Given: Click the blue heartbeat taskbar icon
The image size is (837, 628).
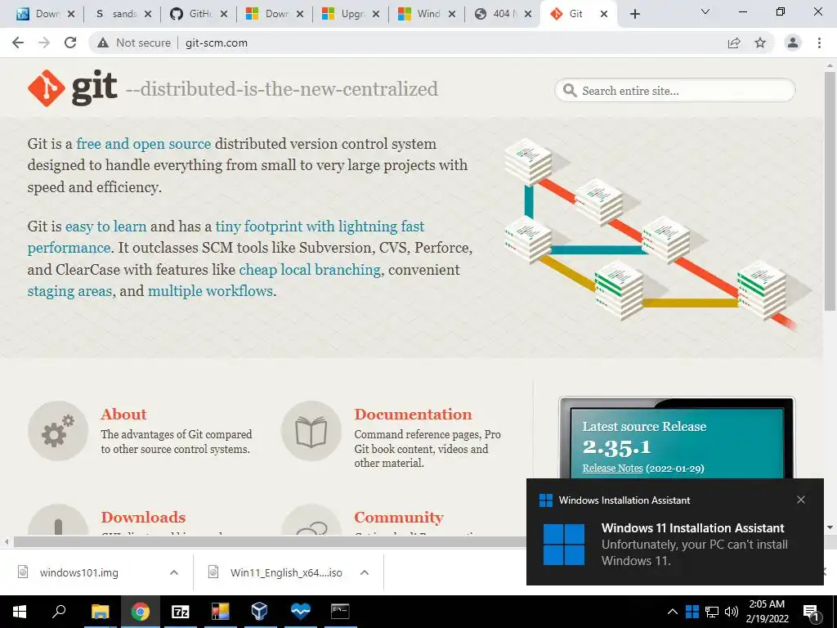Looking at the screenshot, I should (x=300, y=612).
